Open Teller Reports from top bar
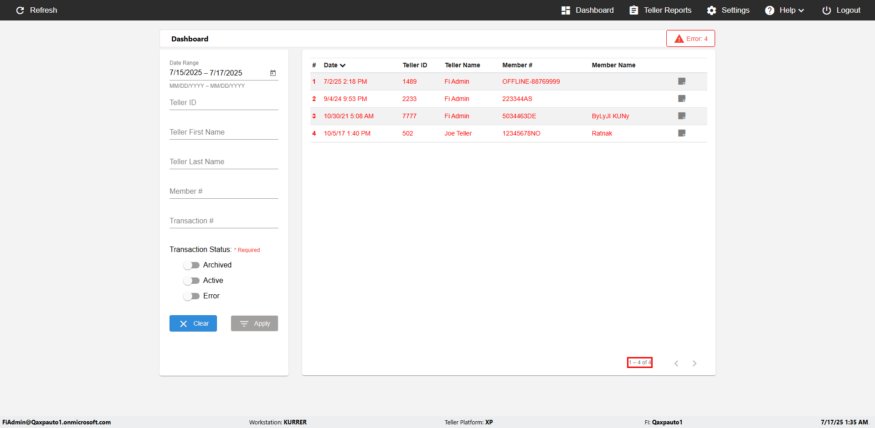The height and width of the screenshot is (428, 875). [660, 10]
